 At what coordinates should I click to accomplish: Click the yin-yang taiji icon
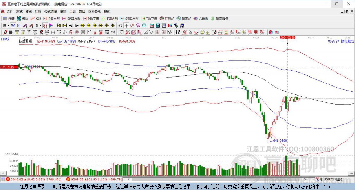[271, 32]
